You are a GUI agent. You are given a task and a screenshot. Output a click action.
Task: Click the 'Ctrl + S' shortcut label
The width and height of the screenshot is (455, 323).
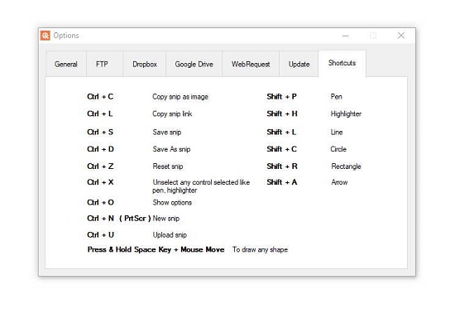(x=100, y=133)
